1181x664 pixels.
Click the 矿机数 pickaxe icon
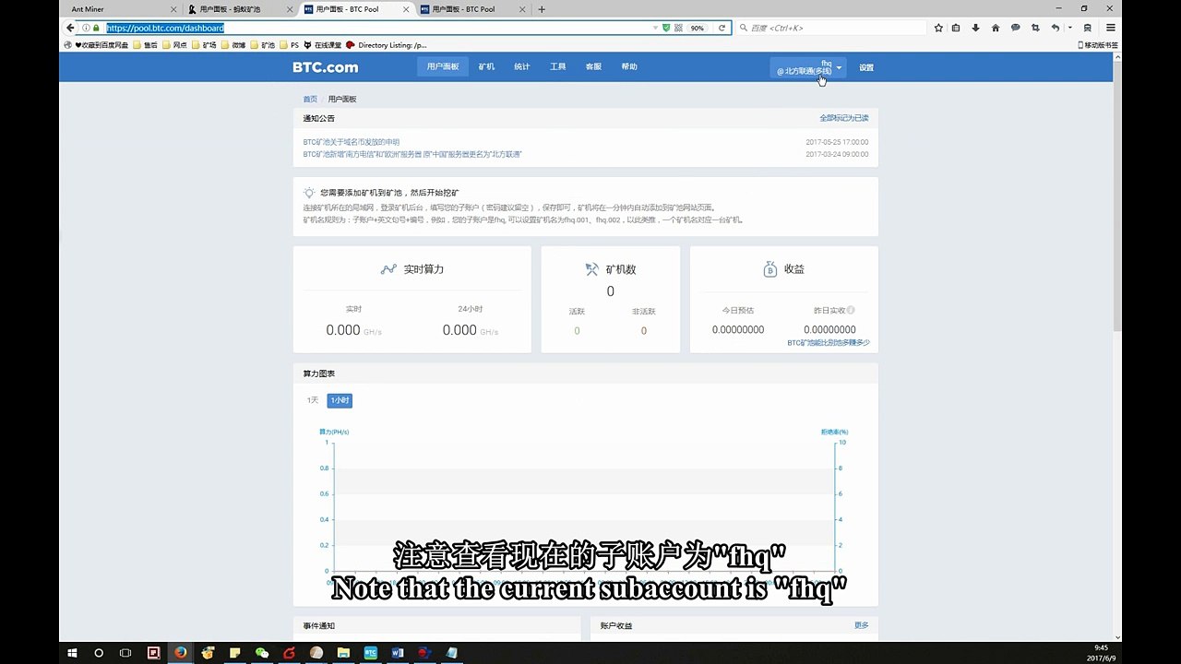click(x=592, y=269)
